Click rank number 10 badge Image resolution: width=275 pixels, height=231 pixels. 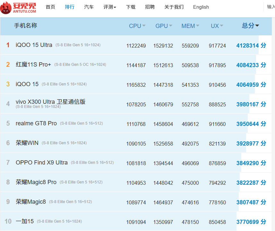(x=8, y=221)
